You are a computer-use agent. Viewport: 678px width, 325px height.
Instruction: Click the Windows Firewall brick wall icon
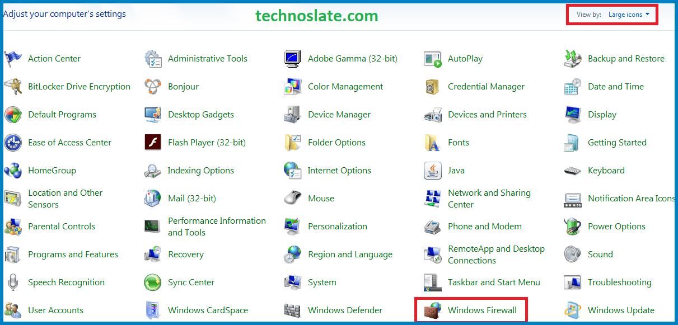pos(433,310)
